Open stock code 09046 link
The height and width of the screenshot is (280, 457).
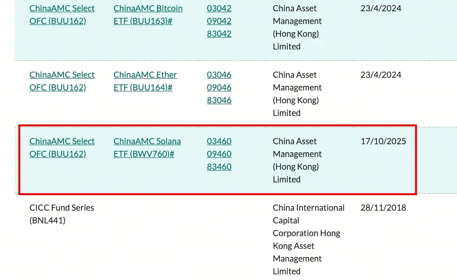219,88
